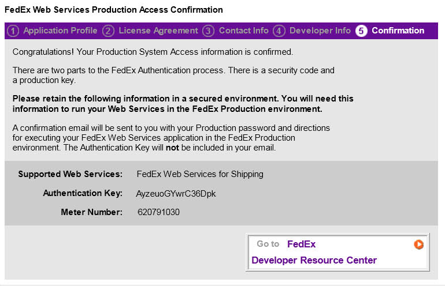Select the step 3 circled number

pos(208,31)
